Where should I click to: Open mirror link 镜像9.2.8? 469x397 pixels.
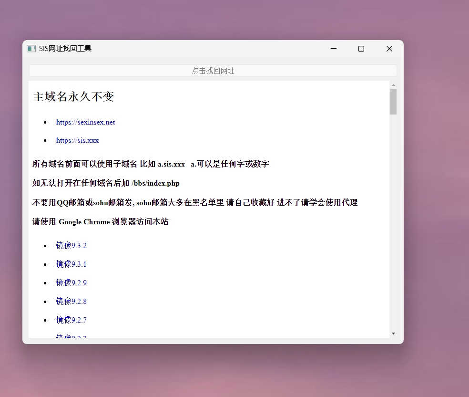[71, 301]
